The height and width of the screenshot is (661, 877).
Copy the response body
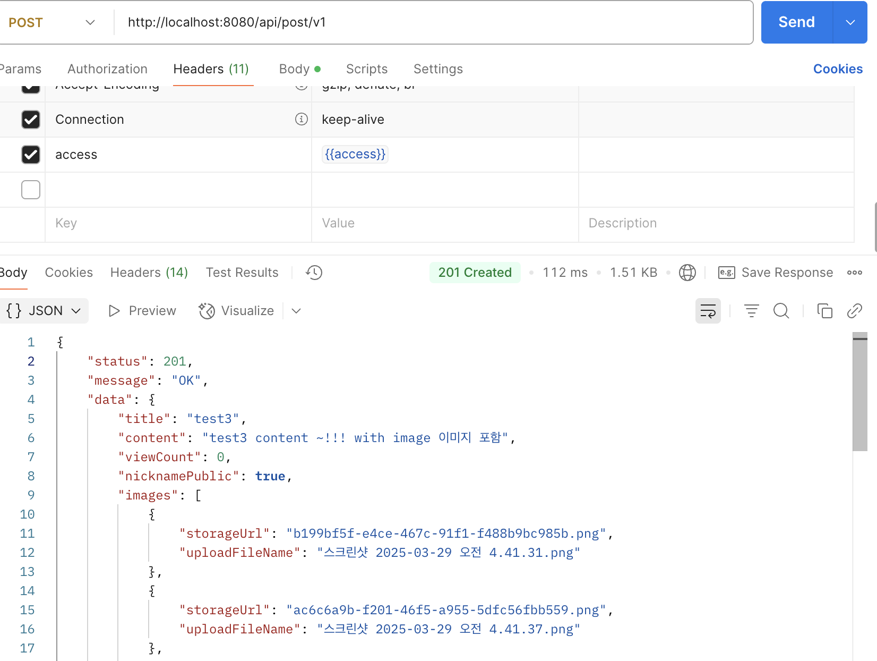click(824, 311)
